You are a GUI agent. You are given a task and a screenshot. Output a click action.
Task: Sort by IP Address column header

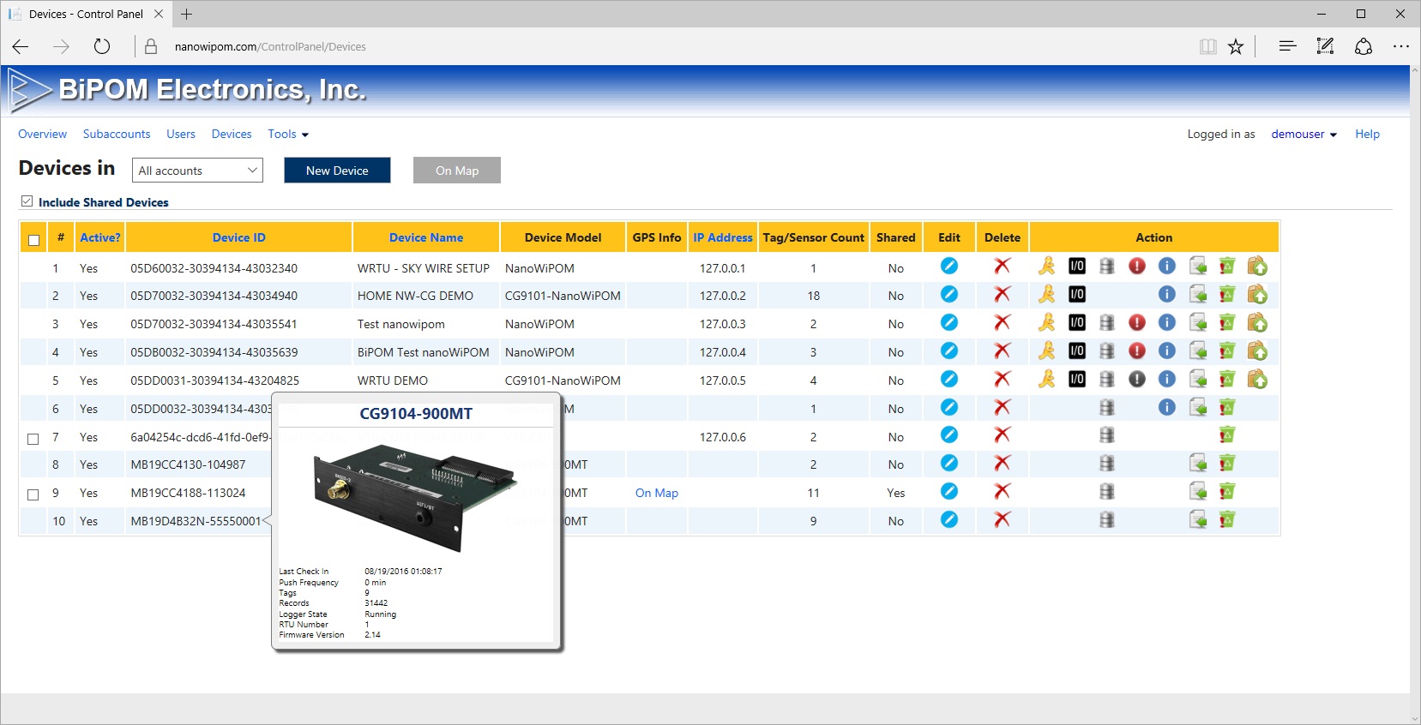(723, 238)
